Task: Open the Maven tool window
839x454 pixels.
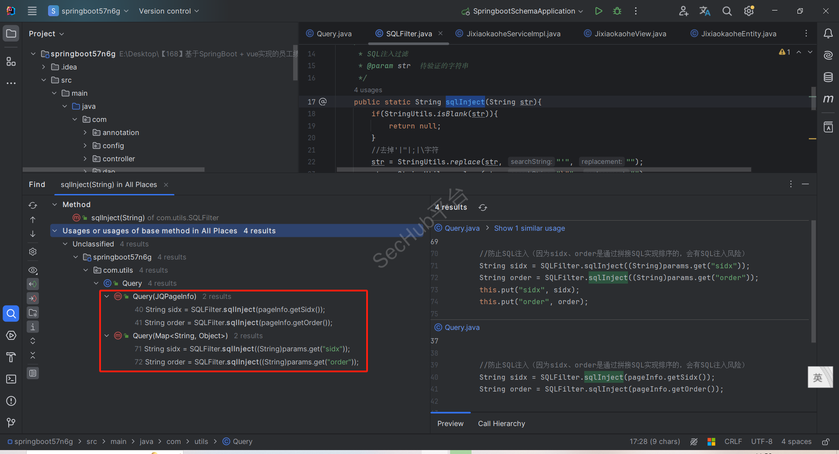Action: (x=828, y=99)
